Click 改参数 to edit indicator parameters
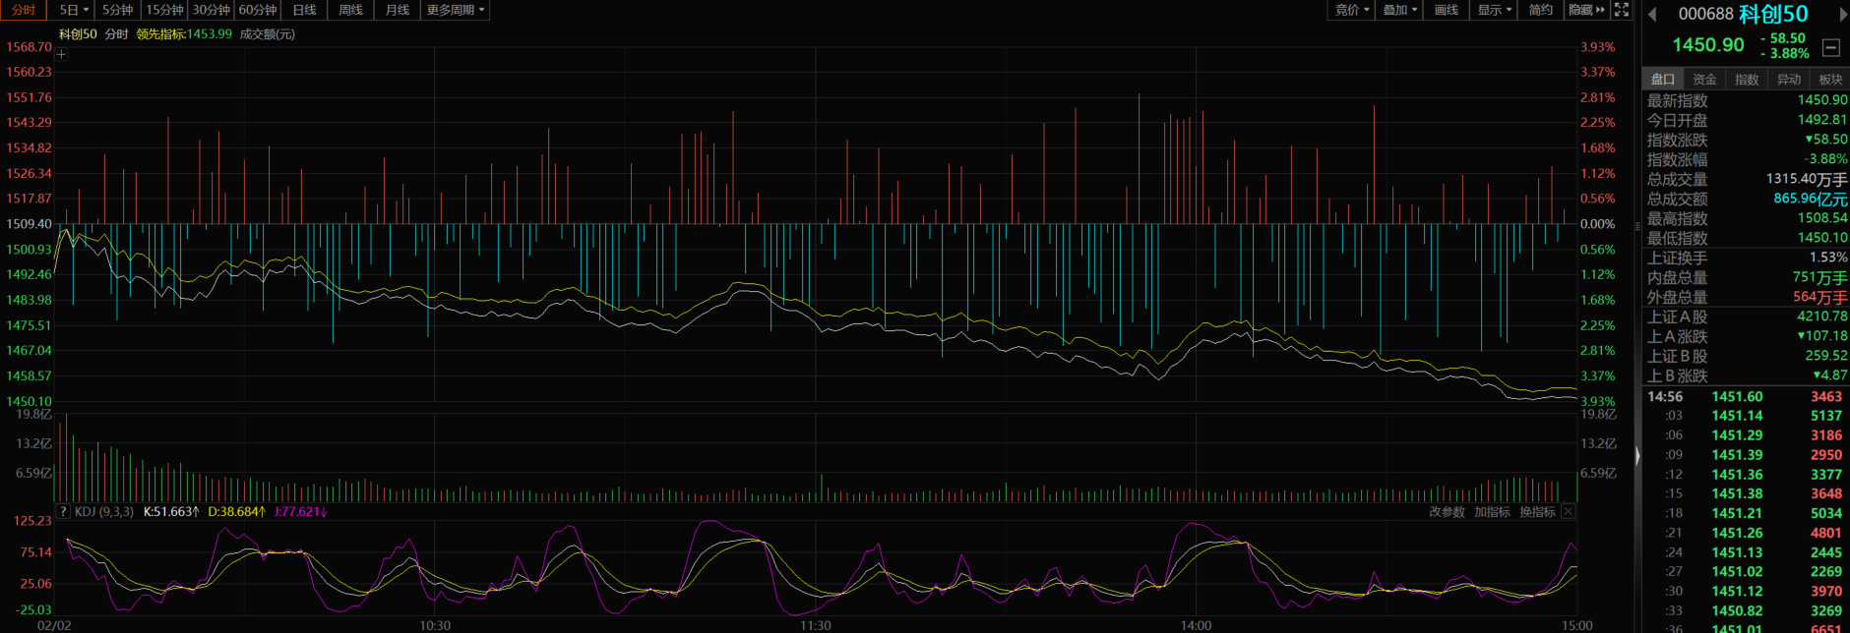The height and width of the screenshot is (633, 1850). [1447, 512]
